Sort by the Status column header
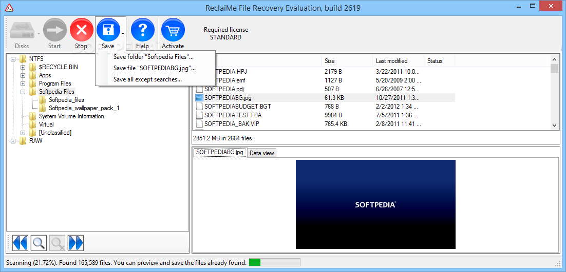The height and width of the screenshot is (272, 566). coord(439,61)
